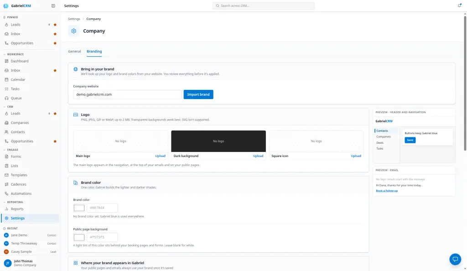Select the Branding tab
The height and width of the screenshot is (271, 467).
[x=94, y=51]
